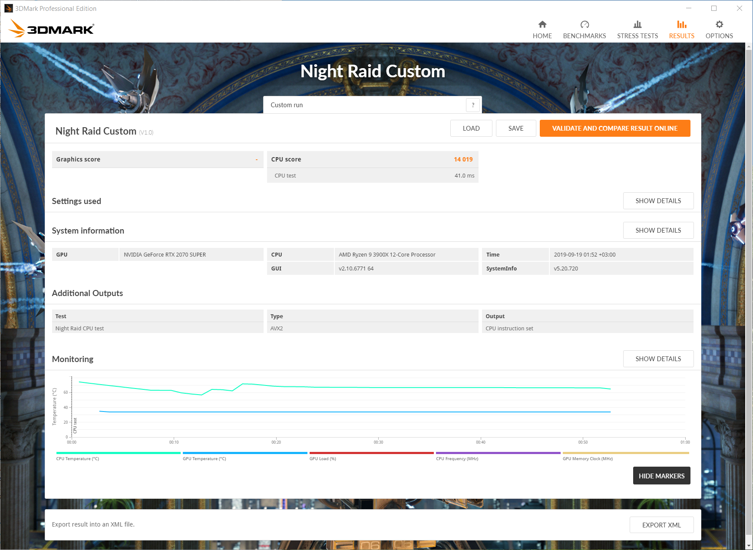The width and height of the screenshot is (753, 550).
Task: Show details for System information
Action: coord(658,231)
